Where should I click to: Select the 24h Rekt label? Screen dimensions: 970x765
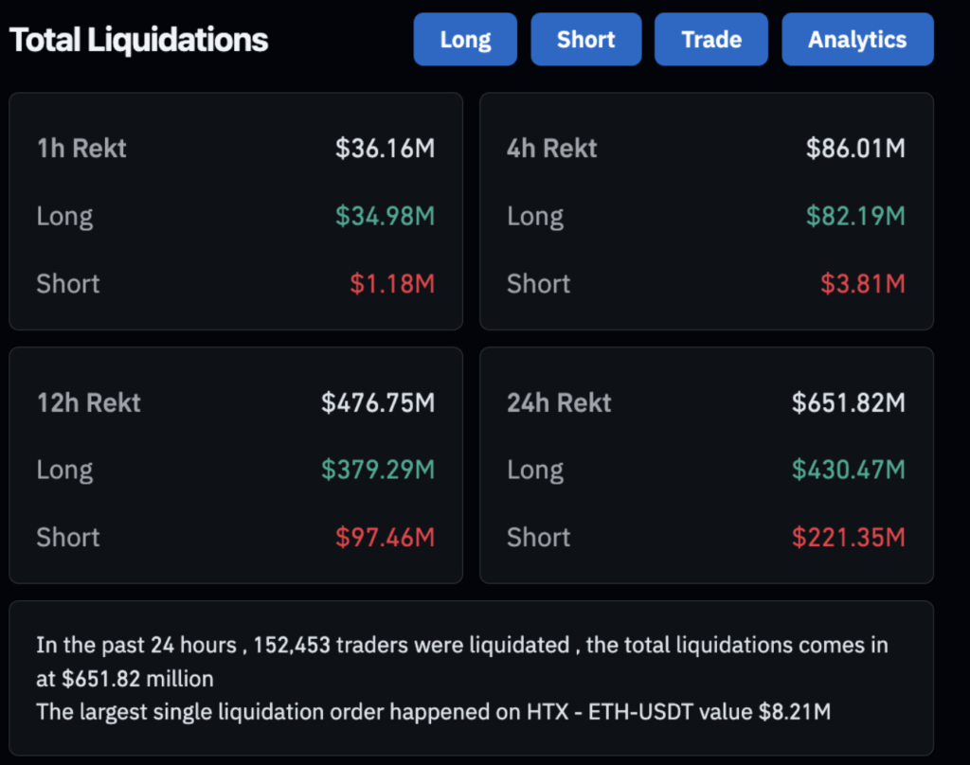[x=559, y=402]
